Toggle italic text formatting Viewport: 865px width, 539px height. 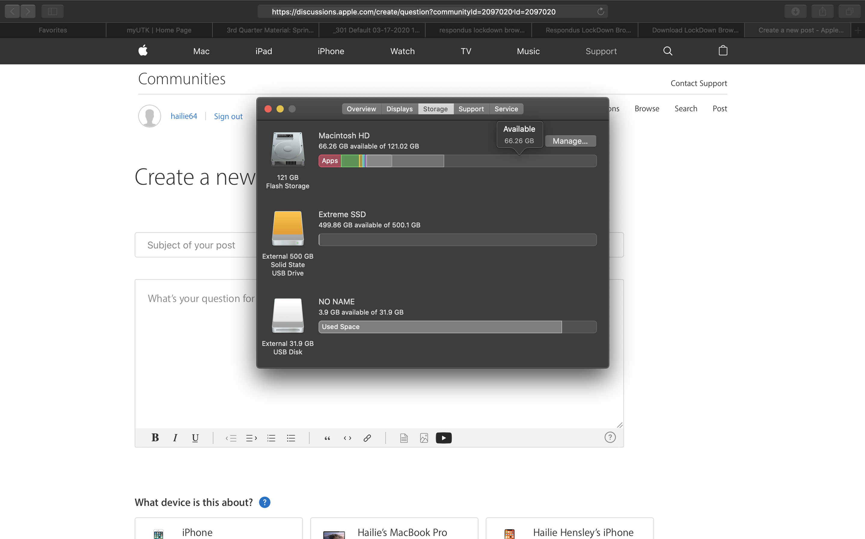tap(175, 438)
